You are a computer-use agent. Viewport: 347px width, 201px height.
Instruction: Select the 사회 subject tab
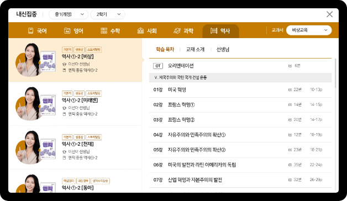(147, 30)
